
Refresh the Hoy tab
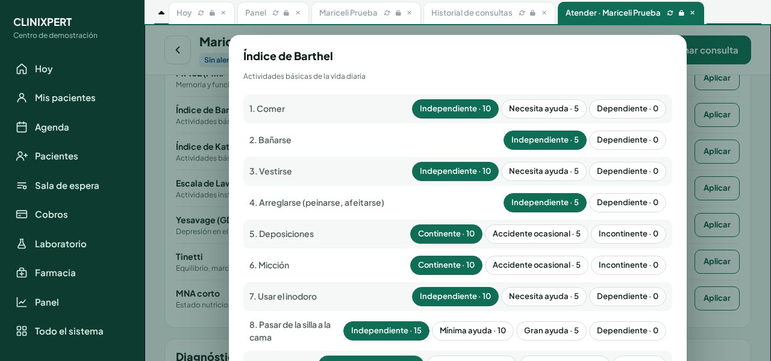pos(201,13)
